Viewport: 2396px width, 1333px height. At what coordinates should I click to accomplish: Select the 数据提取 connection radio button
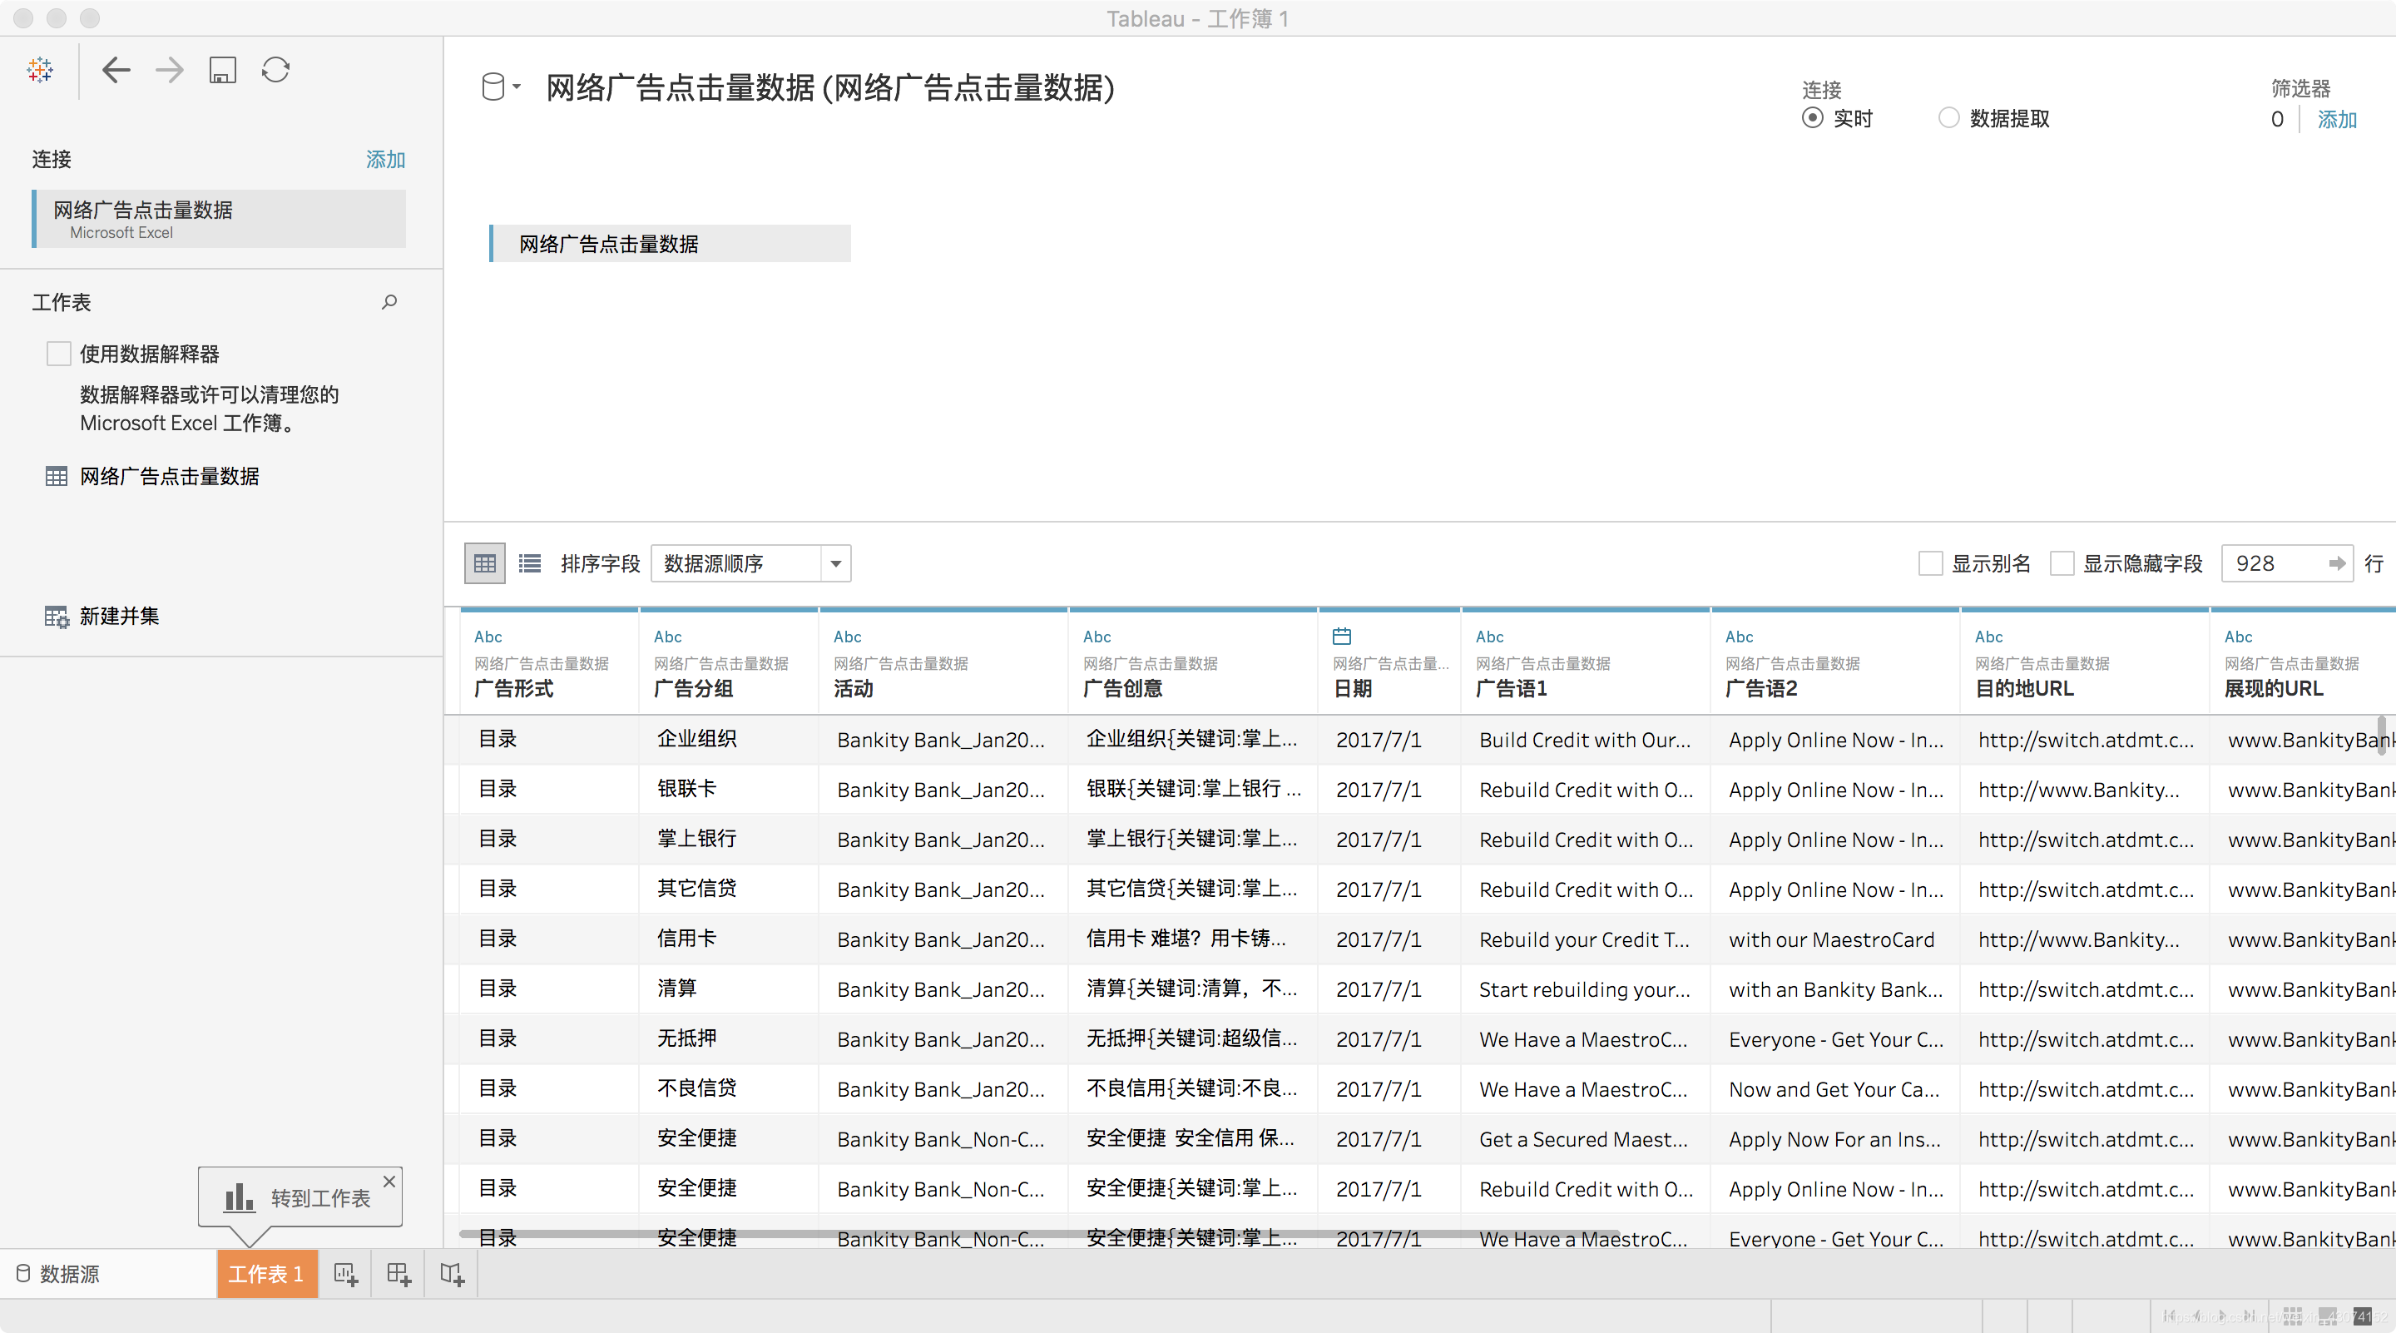pos(1948,118)
